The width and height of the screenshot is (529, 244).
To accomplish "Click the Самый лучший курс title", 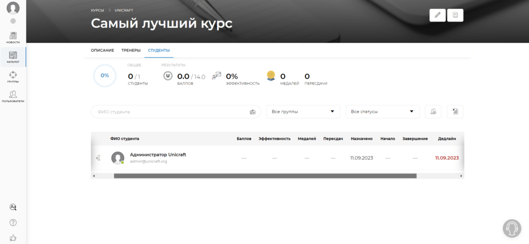I will pos(162,24).
